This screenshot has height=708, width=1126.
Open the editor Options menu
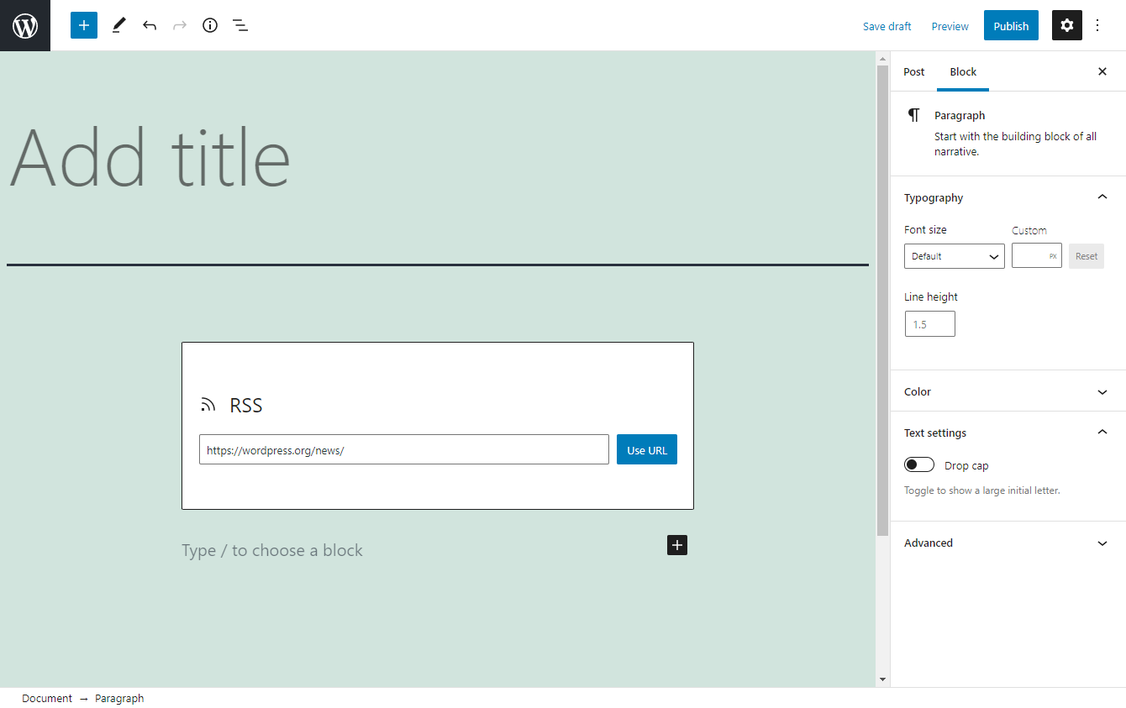pyautogui.click(x=1098, y=25)
